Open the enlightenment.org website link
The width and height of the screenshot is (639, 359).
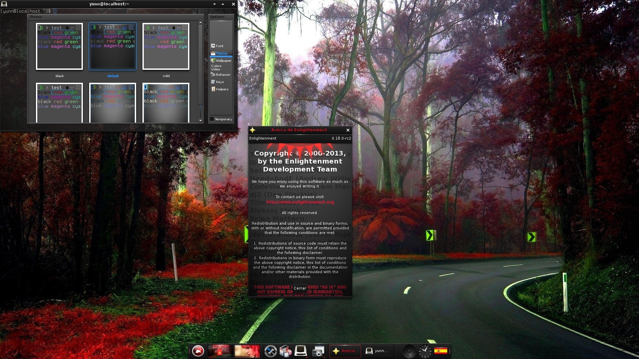click(x=300, y=202)
